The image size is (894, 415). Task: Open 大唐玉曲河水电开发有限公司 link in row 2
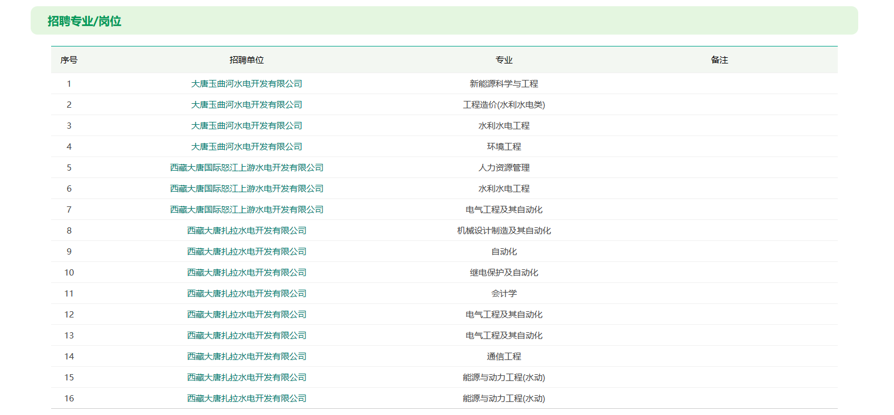coord(247,105)
